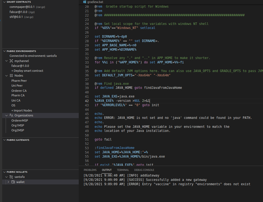Collapse the Fabric Wallets section

point(5,172)
